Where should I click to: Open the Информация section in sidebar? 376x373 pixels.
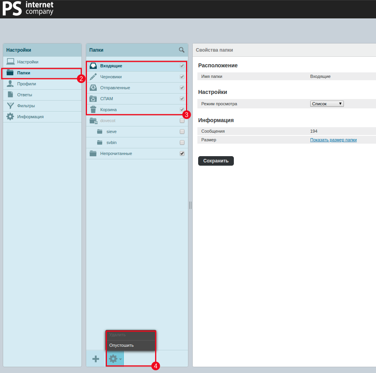42,117
